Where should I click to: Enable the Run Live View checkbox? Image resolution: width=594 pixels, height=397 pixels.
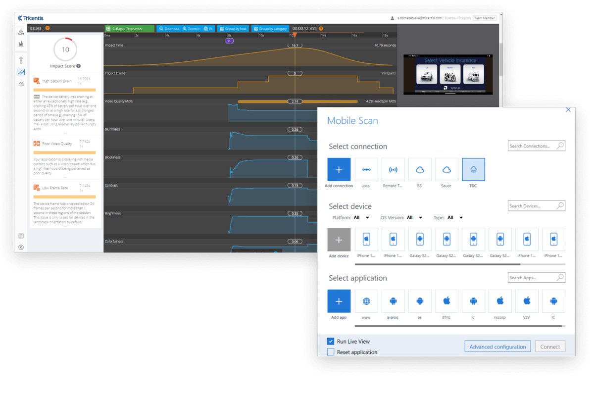pyautogui.click(x=330, y=341)
